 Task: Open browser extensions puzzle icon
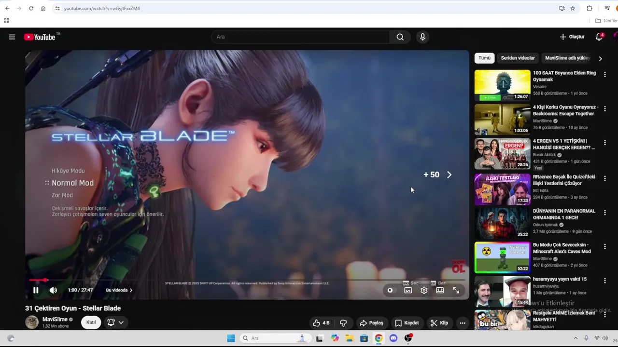click(x=590, y=8)
